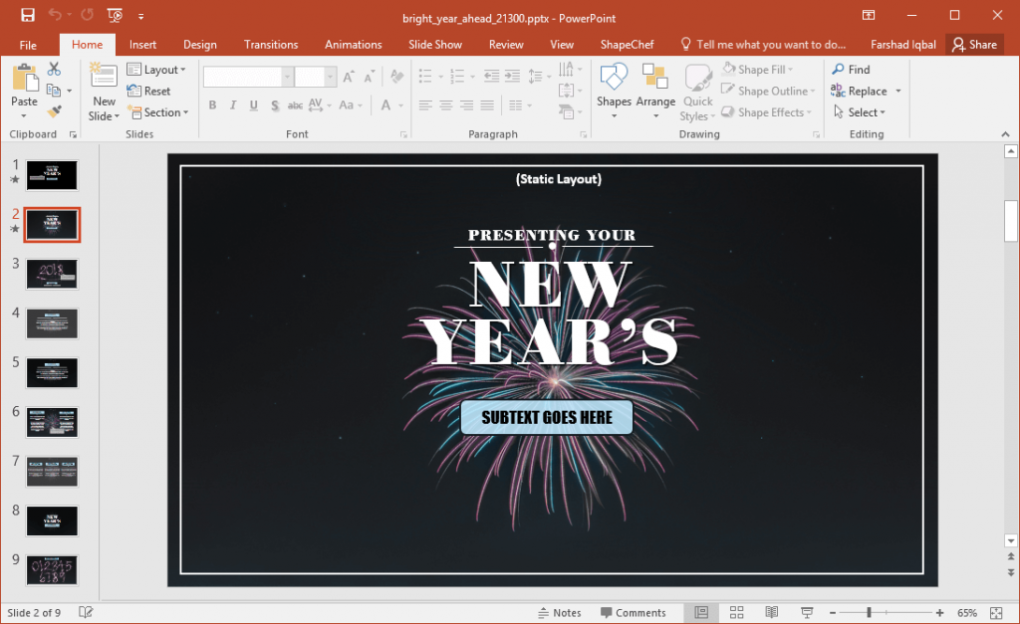Screen dimensions: 1020x624
Task: Open the ShapeChef tab
Action: coord(627,44)
